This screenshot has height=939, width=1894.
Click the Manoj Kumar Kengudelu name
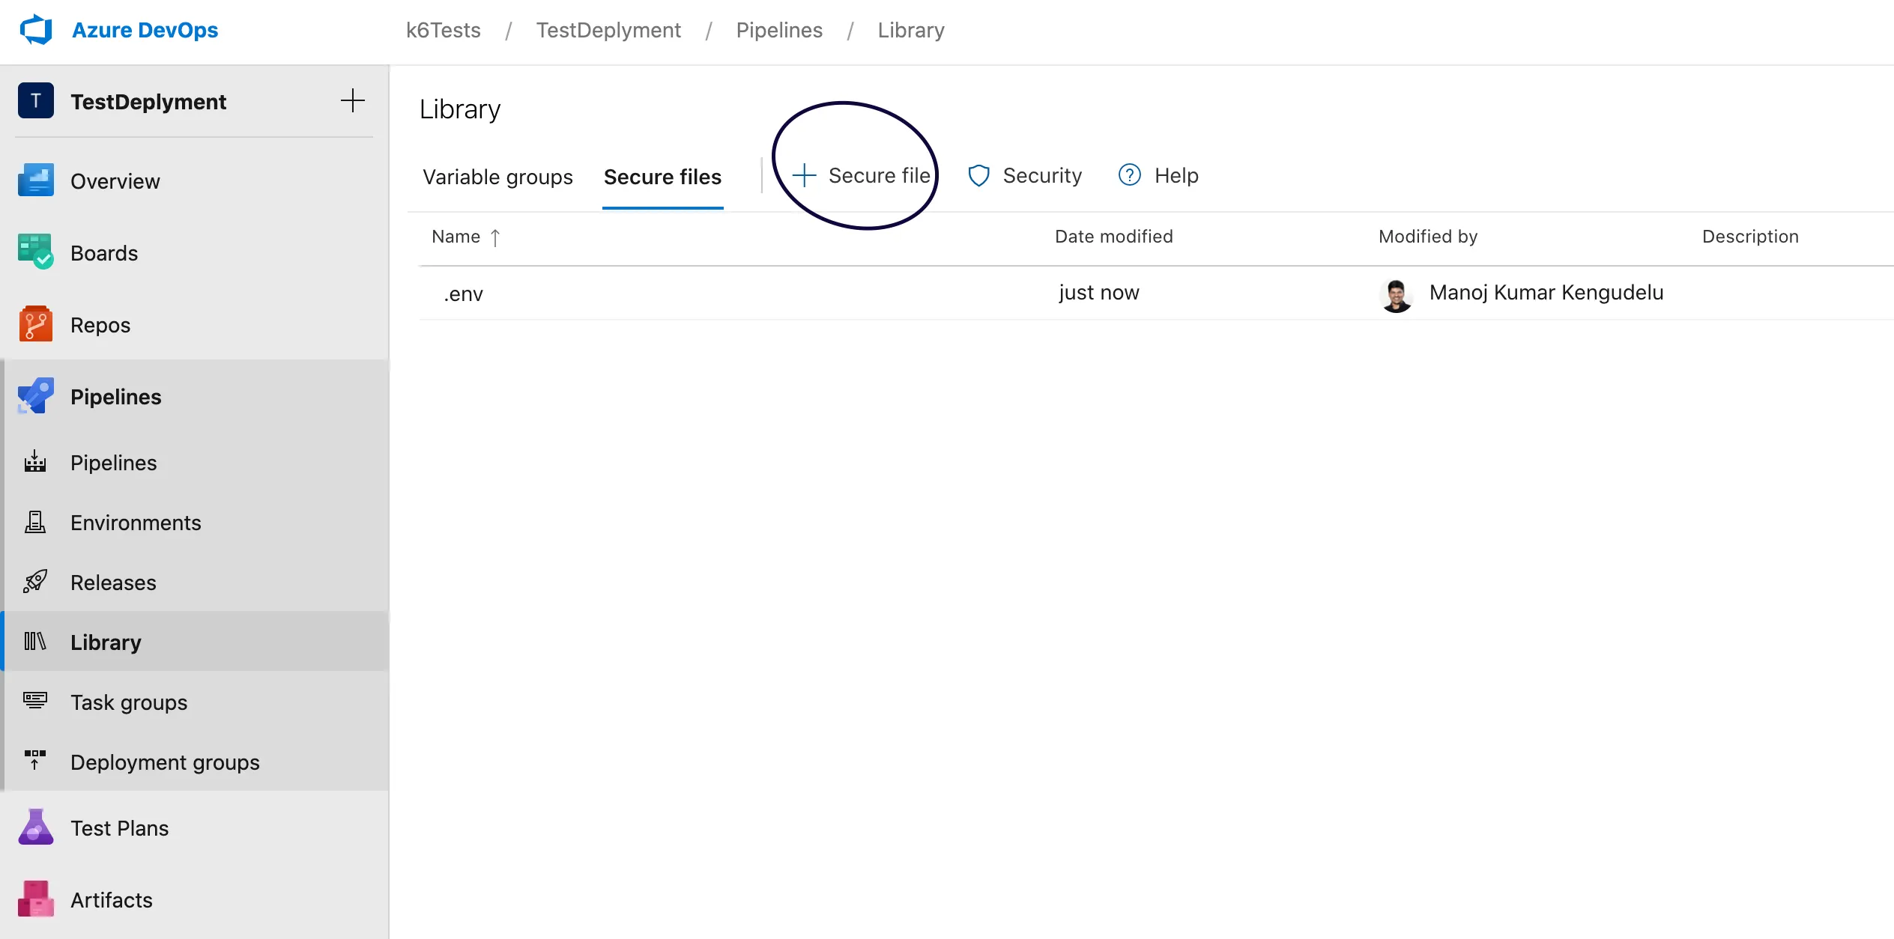1546,293
